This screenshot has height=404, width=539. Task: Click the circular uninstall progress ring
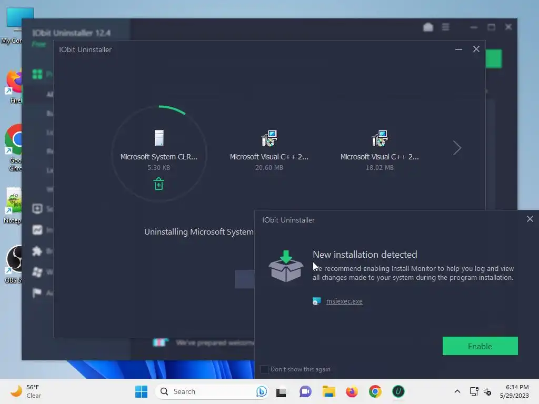(x=159, y=153)
